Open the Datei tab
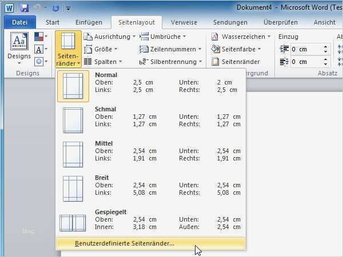343x257 pixels. tap(19, 22)
